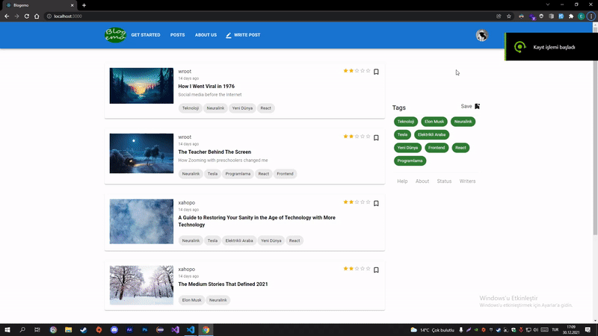Open Photoshop from the taskbar
598x336 pixels.
(x=144, y=329)
